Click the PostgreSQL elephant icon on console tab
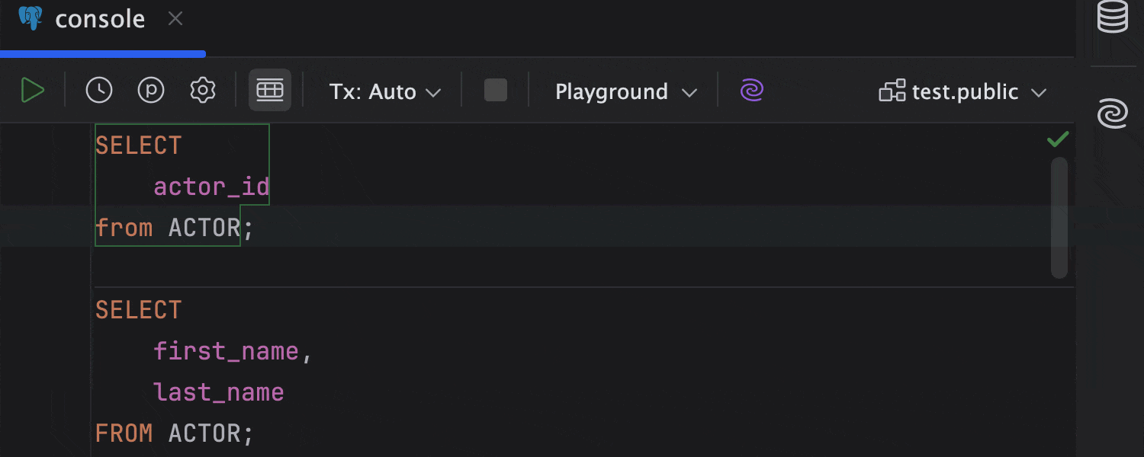 pos(32,18)
